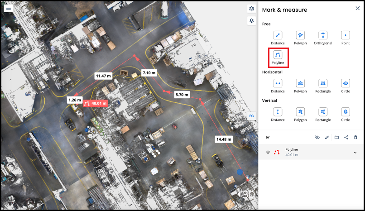Click the red 40.01 m polyline label
The image size is (365, 211).
click(x=96, y=103)
